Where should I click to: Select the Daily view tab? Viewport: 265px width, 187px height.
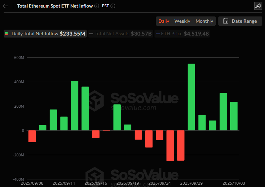point(164,21)
